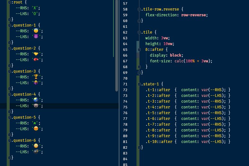Screen dimensions: 249x166
Task: Click the fold-end marker on line 69
Action: [x=139, y=73]
